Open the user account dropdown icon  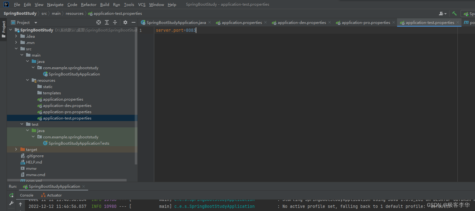[x=443, y=14]
